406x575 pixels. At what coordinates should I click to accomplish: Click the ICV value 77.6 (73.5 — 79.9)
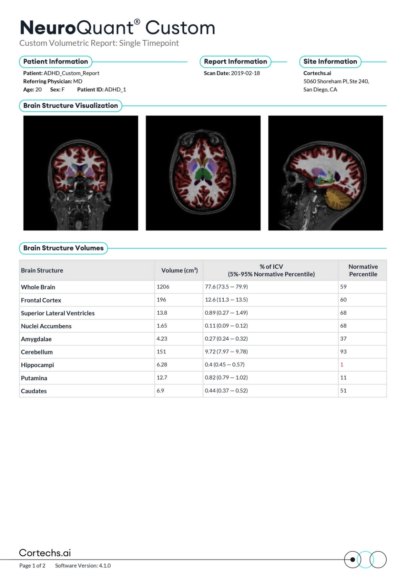pyautogui.click(x=226, y=286)
